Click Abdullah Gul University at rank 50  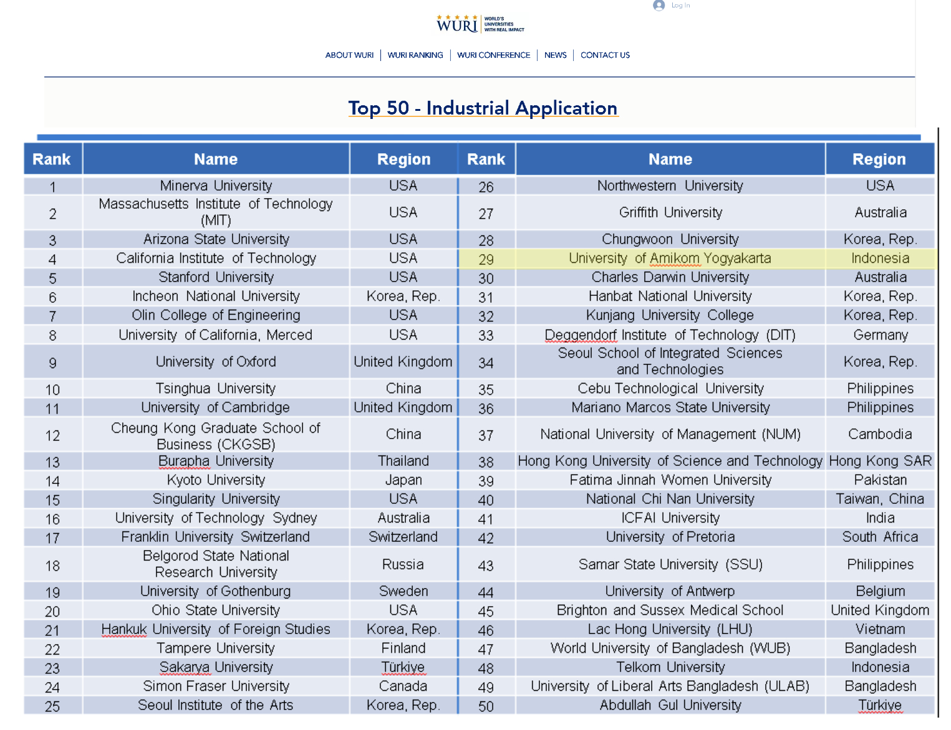(x=670, y=705)
